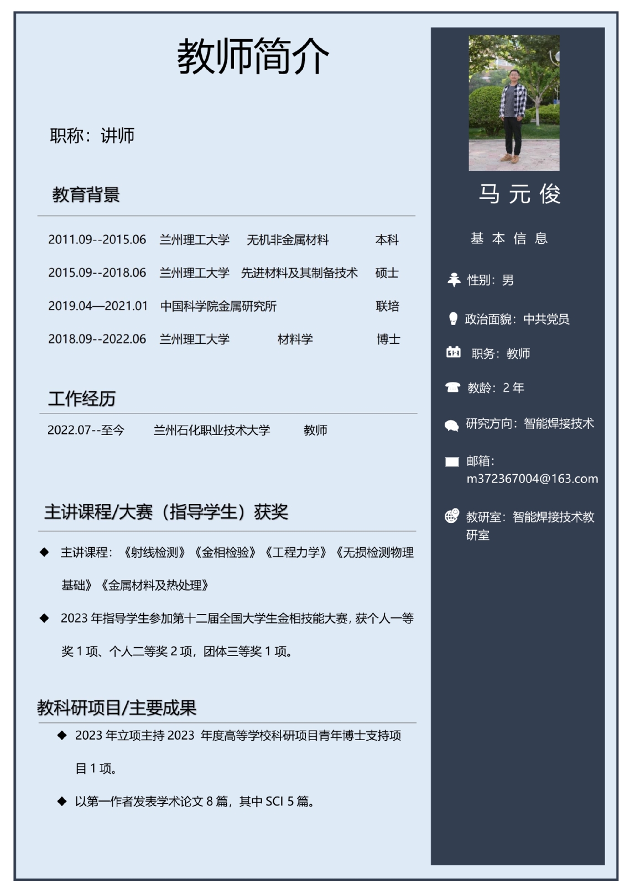Click the 教师简介 page title
Image resolution: width=630 pixels, height=891 pixels.
[253, 56]
